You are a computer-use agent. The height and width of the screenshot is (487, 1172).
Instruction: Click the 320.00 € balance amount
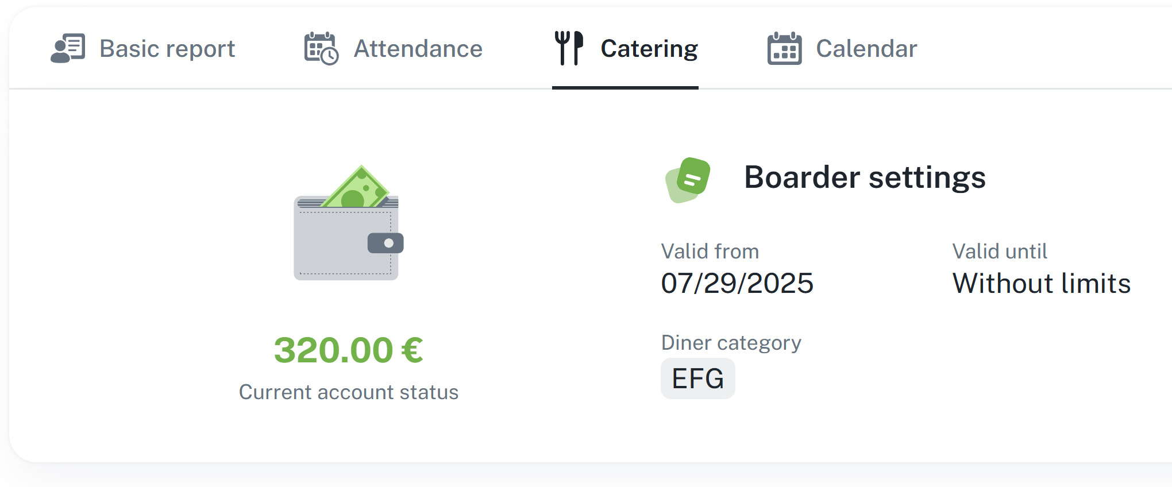coord(348,350)
